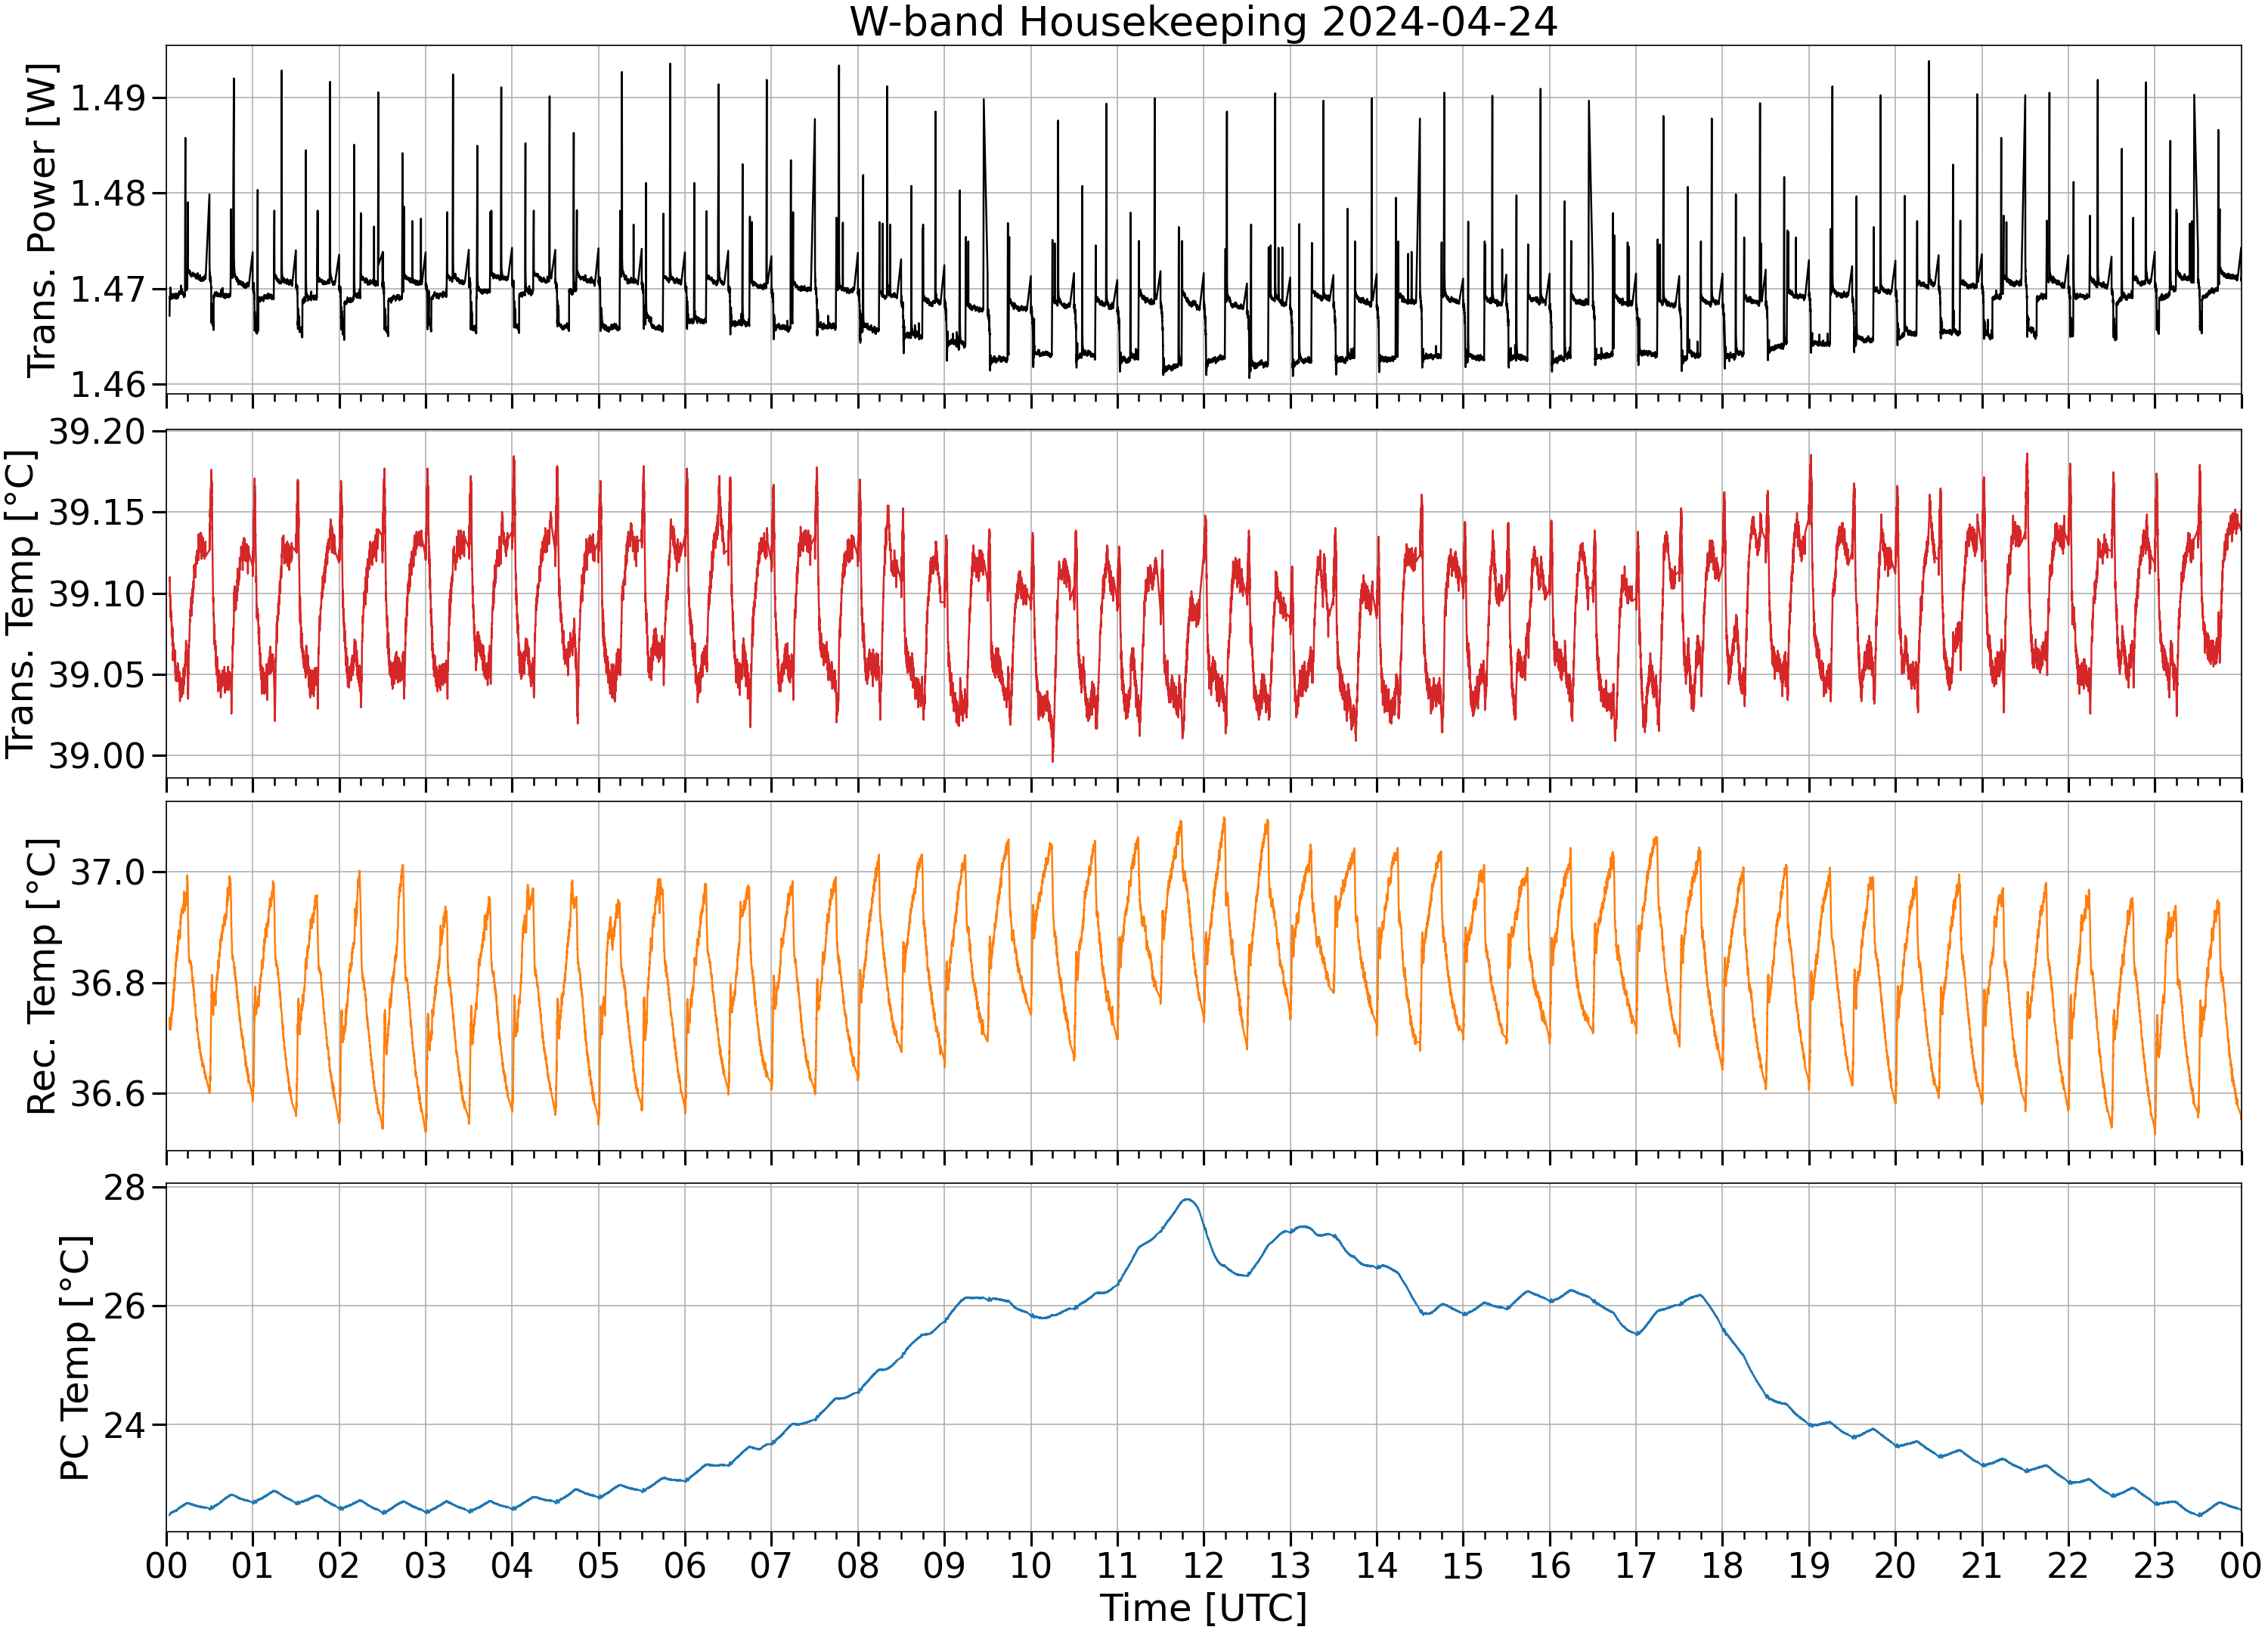Click the 39.00 tick on Trans. Temp axis
Screen dimensions: 2268x1633
97,756
